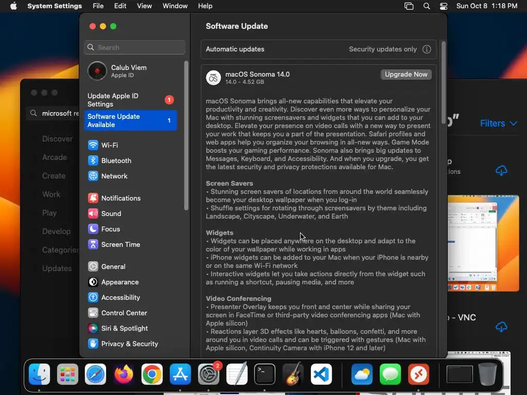The width and height of the screenshot is (527, 395).
Task: Open the File menu
Action: click(98, 6)
